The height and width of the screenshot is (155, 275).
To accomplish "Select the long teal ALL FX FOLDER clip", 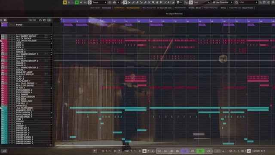I will pyautogui.click(x=108, y=108).
